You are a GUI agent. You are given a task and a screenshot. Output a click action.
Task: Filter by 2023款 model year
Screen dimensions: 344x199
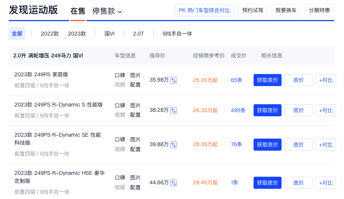77,34
